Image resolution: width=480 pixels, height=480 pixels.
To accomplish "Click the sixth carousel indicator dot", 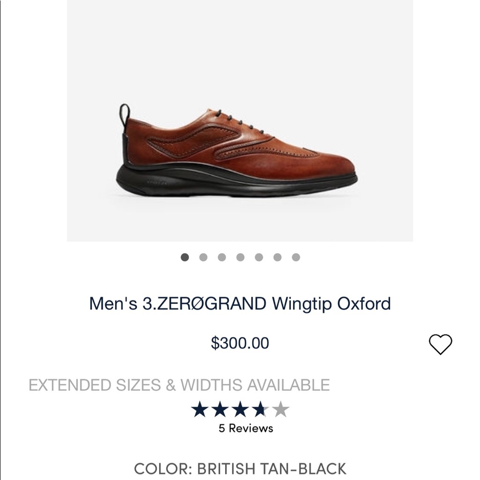I will [x=276, y=258].
